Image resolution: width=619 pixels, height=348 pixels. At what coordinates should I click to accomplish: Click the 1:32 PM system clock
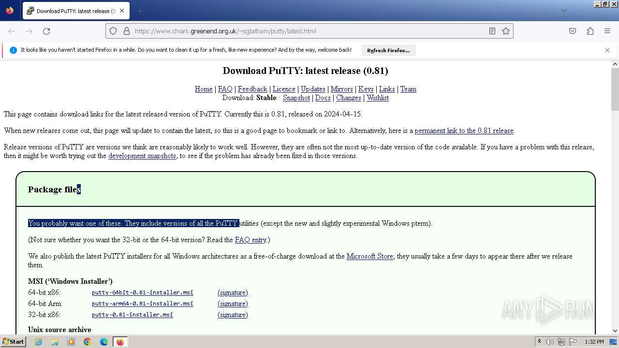pos(594,342)
